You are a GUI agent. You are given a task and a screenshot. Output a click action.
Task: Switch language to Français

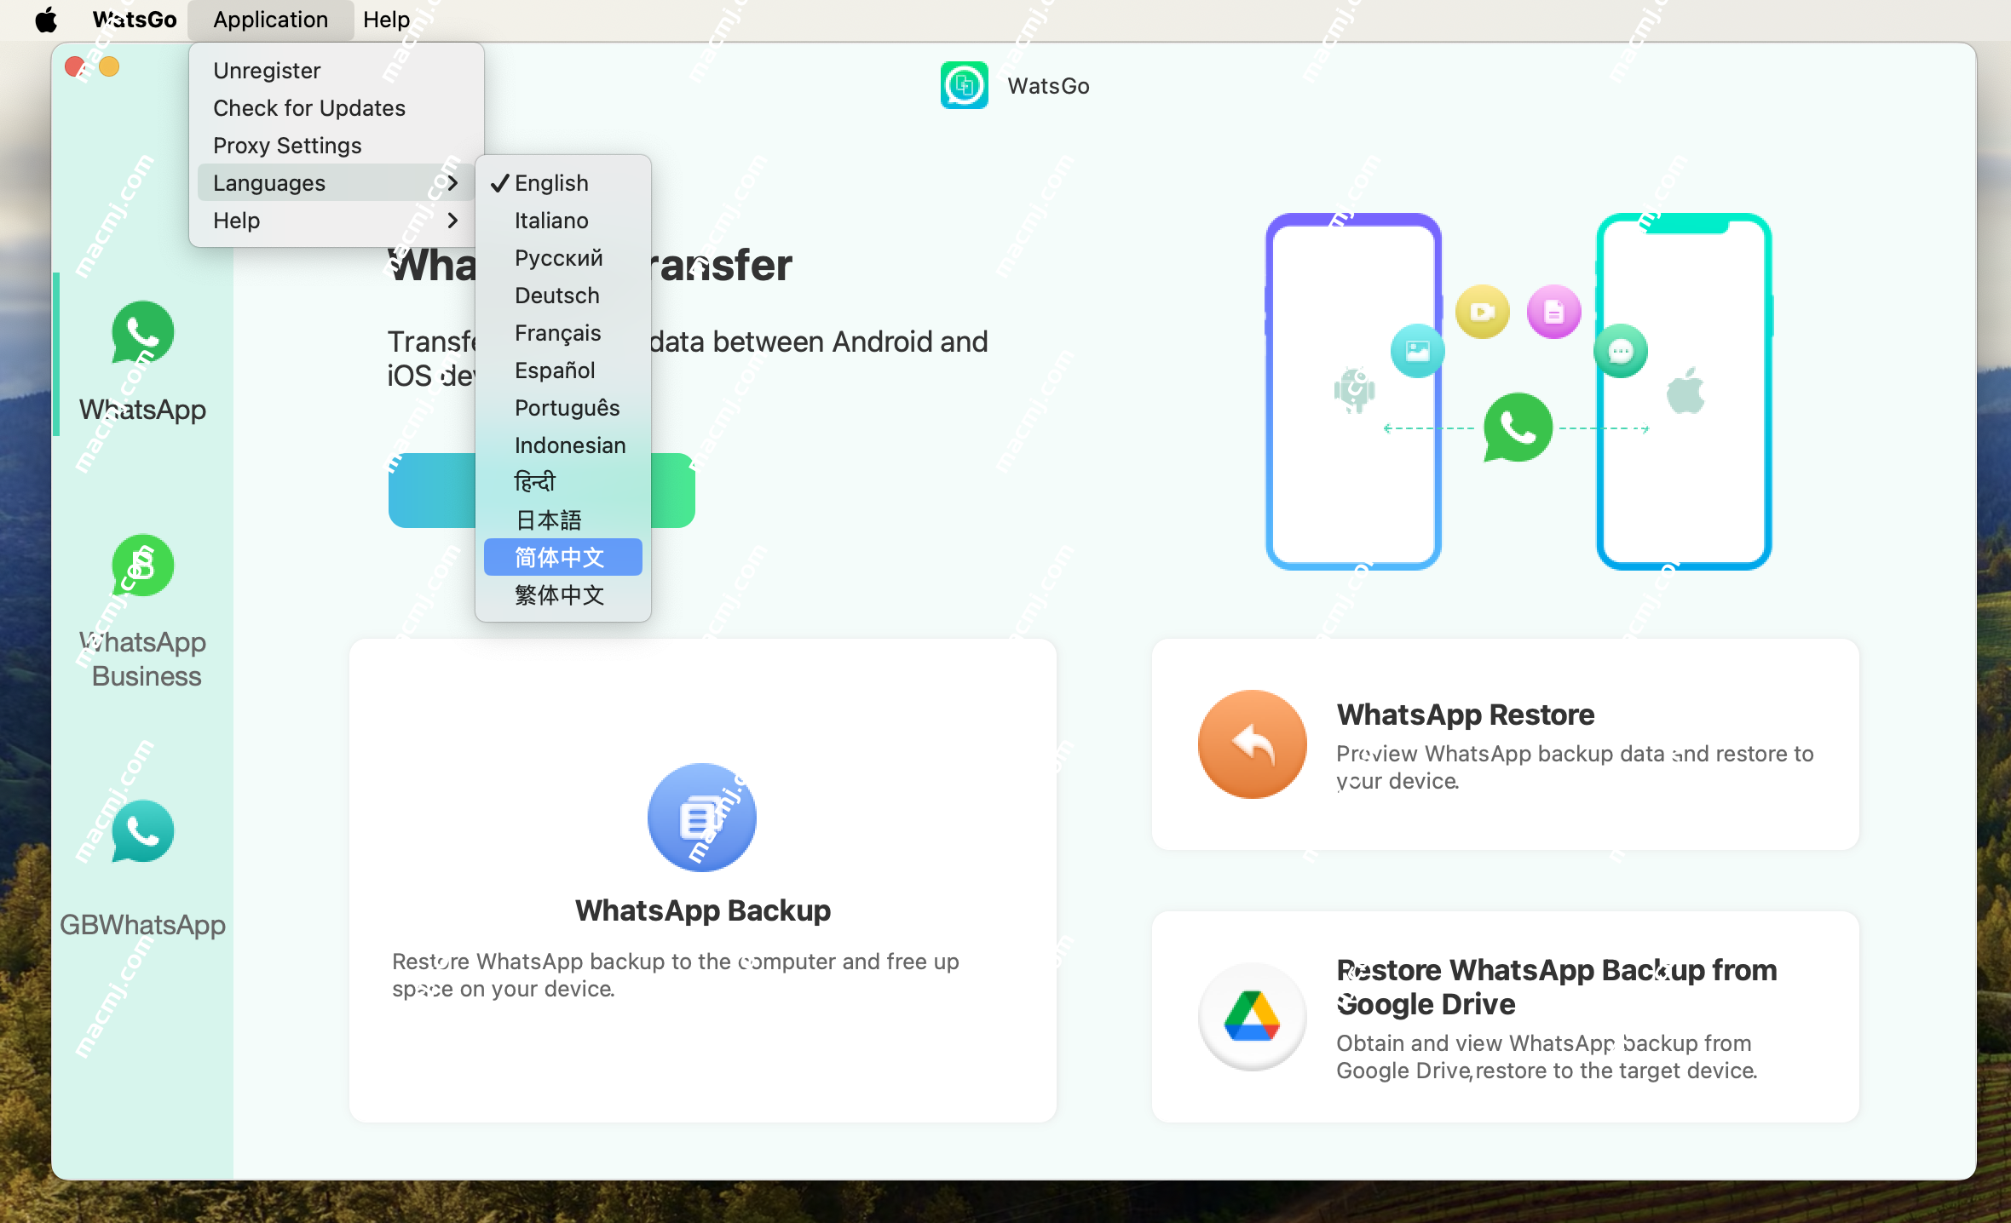coord(562,333)
